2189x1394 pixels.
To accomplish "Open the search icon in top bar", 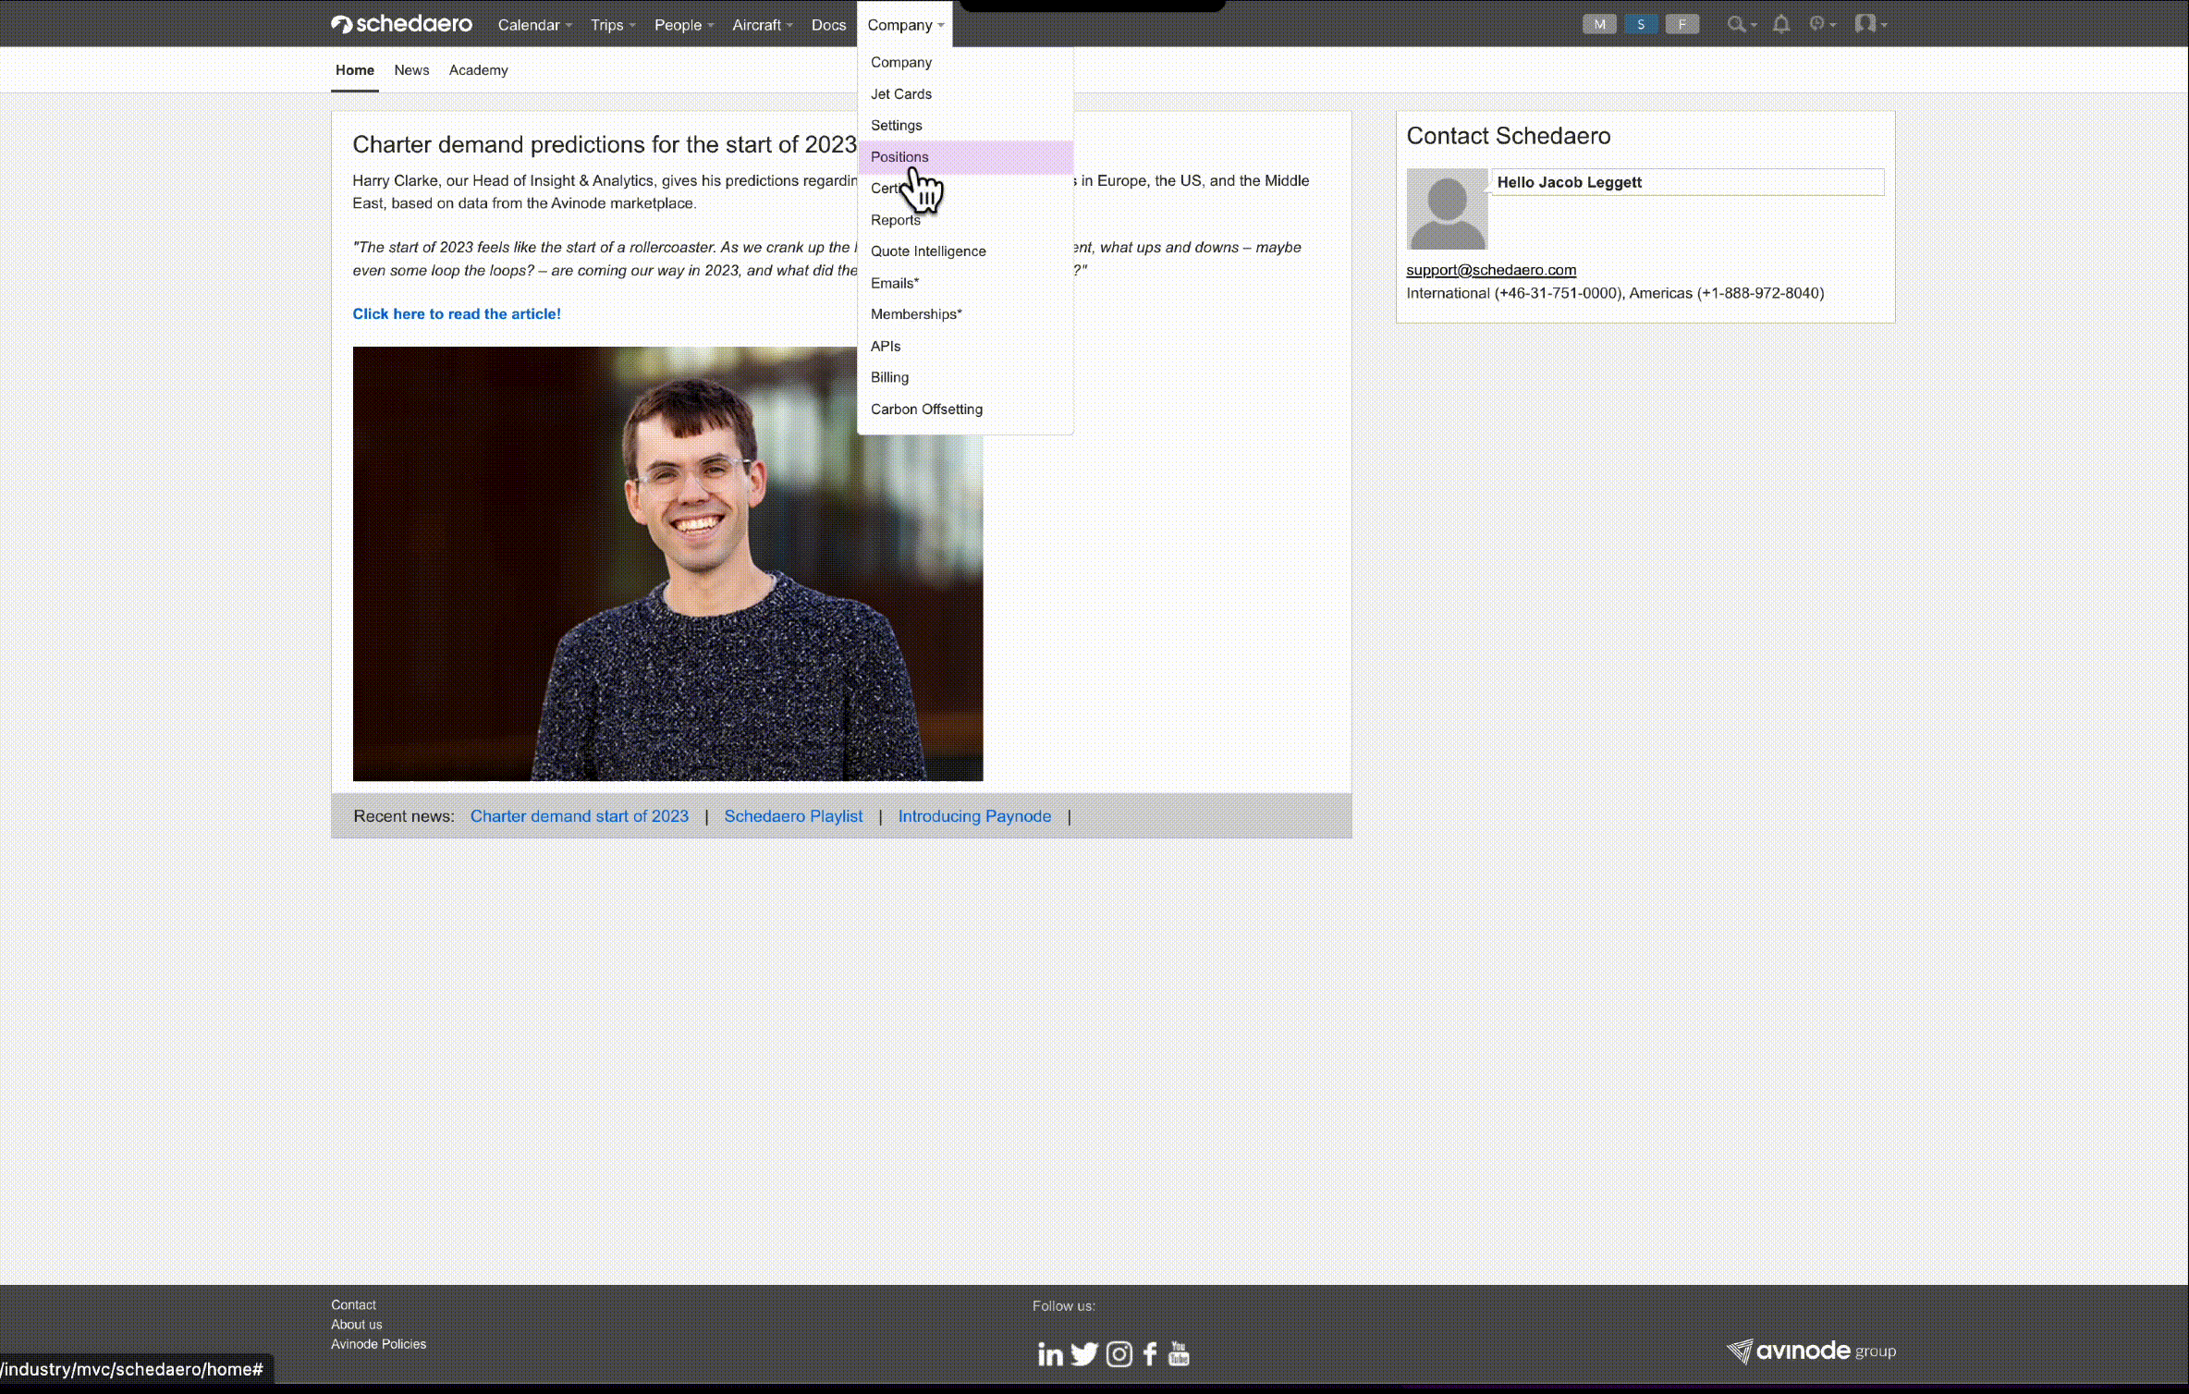I will (x=1741, y=24).
